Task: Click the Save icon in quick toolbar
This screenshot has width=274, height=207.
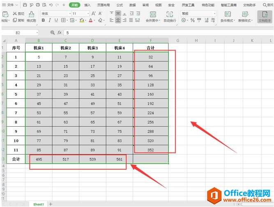Action: click(x=25, y=5)
